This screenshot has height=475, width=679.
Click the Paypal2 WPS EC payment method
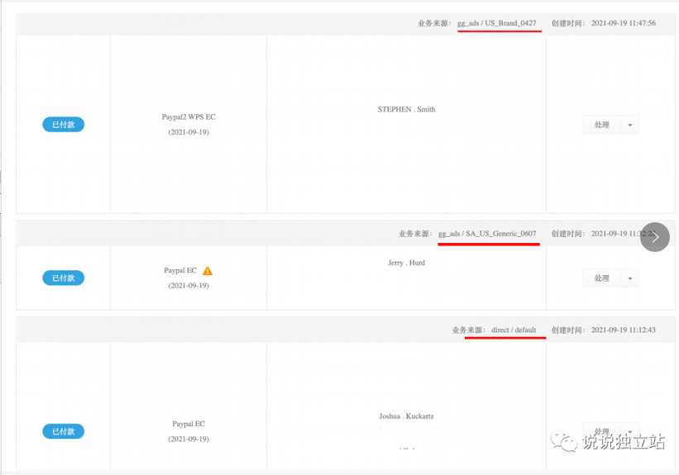click(x=189, y=117)
